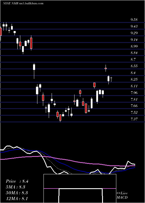
Task: Click the first red candle at chart's left edge
Action: [x=1, y=32]
